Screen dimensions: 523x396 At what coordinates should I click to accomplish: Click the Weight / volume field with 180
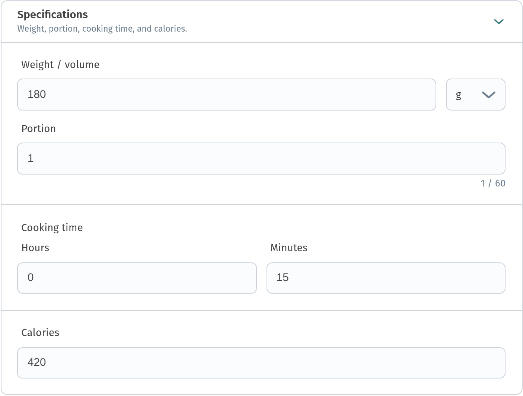227,95
